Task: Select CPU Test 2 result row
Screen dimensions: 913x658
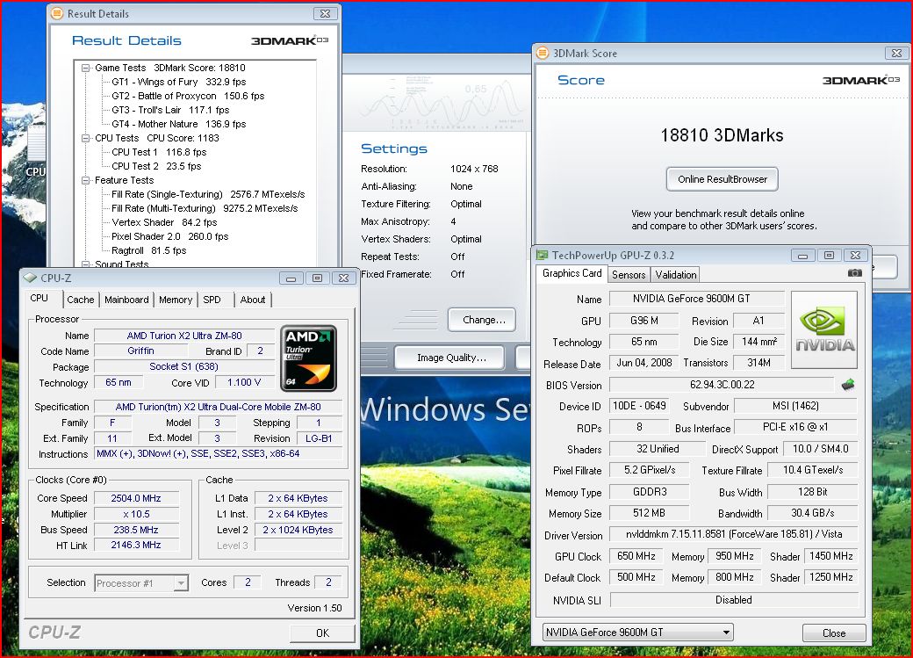Action: pos(156,166)
